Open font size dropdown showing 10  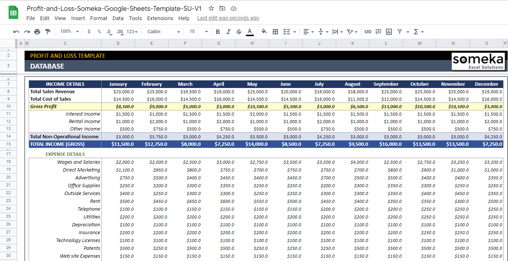pyautogui.click(x=198, y=32)
